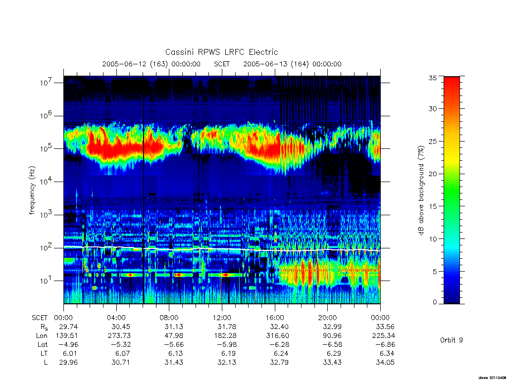Click the color bar tick label '30'
507x380 pixels.
click(x=432, y=108)
